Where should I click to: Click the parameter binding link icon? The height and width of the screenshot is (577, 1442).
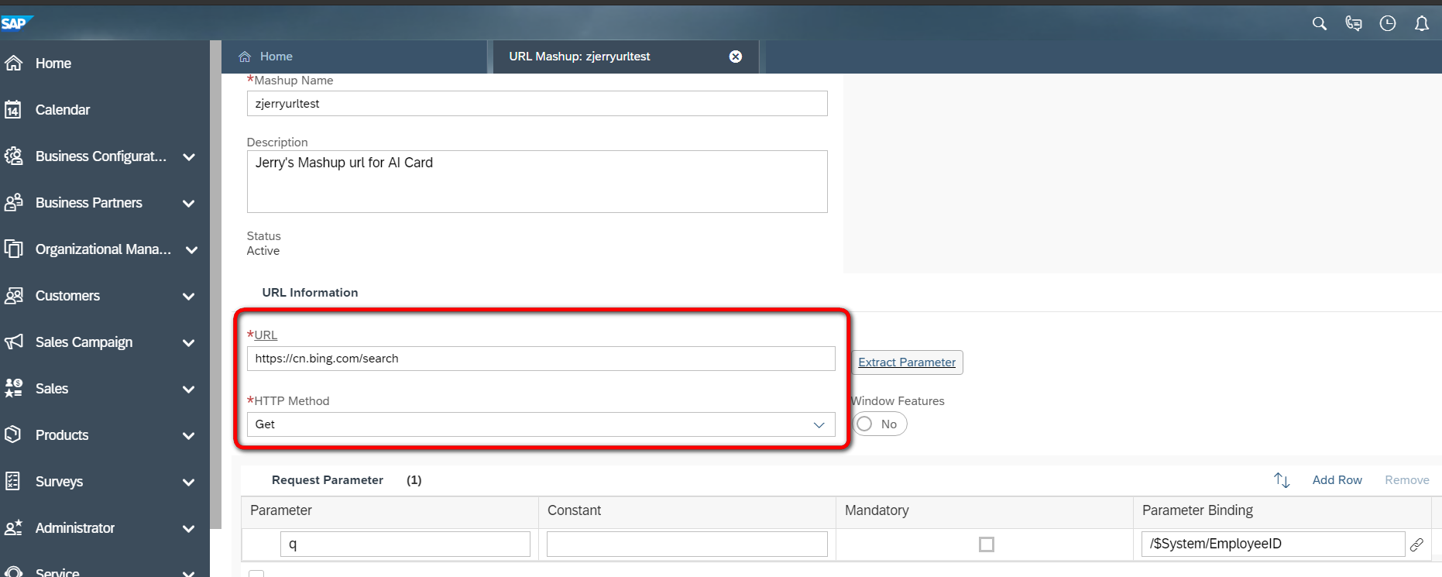[1416, 544]
